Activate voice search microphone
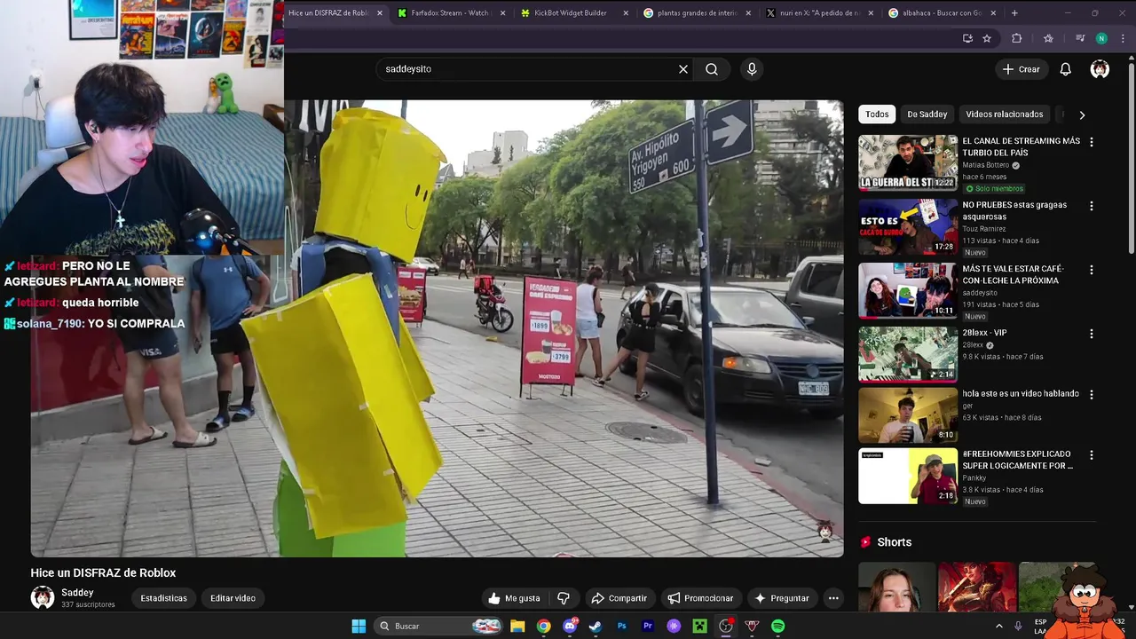Screen dimensions: 1136x639 (x=752, y=69)
